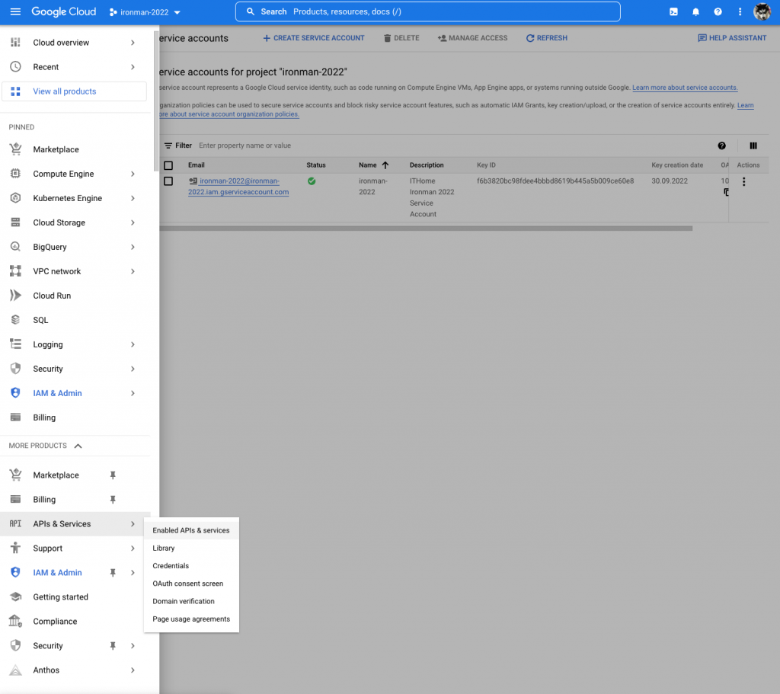Screen dimensions: 780x694
Task: Expand the Kubernetes Engine submenu arrow
Action: coord(133,198)
